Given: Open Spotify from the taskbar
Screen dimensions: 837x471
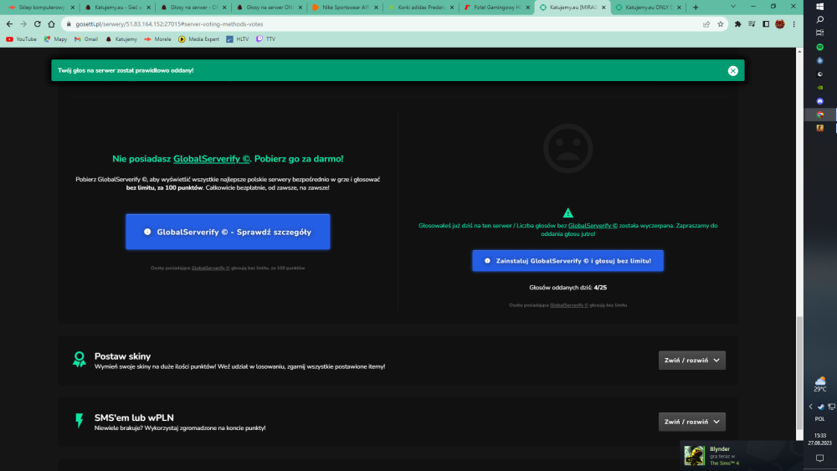Looking at the screenshot, I should tap(820, 47).
